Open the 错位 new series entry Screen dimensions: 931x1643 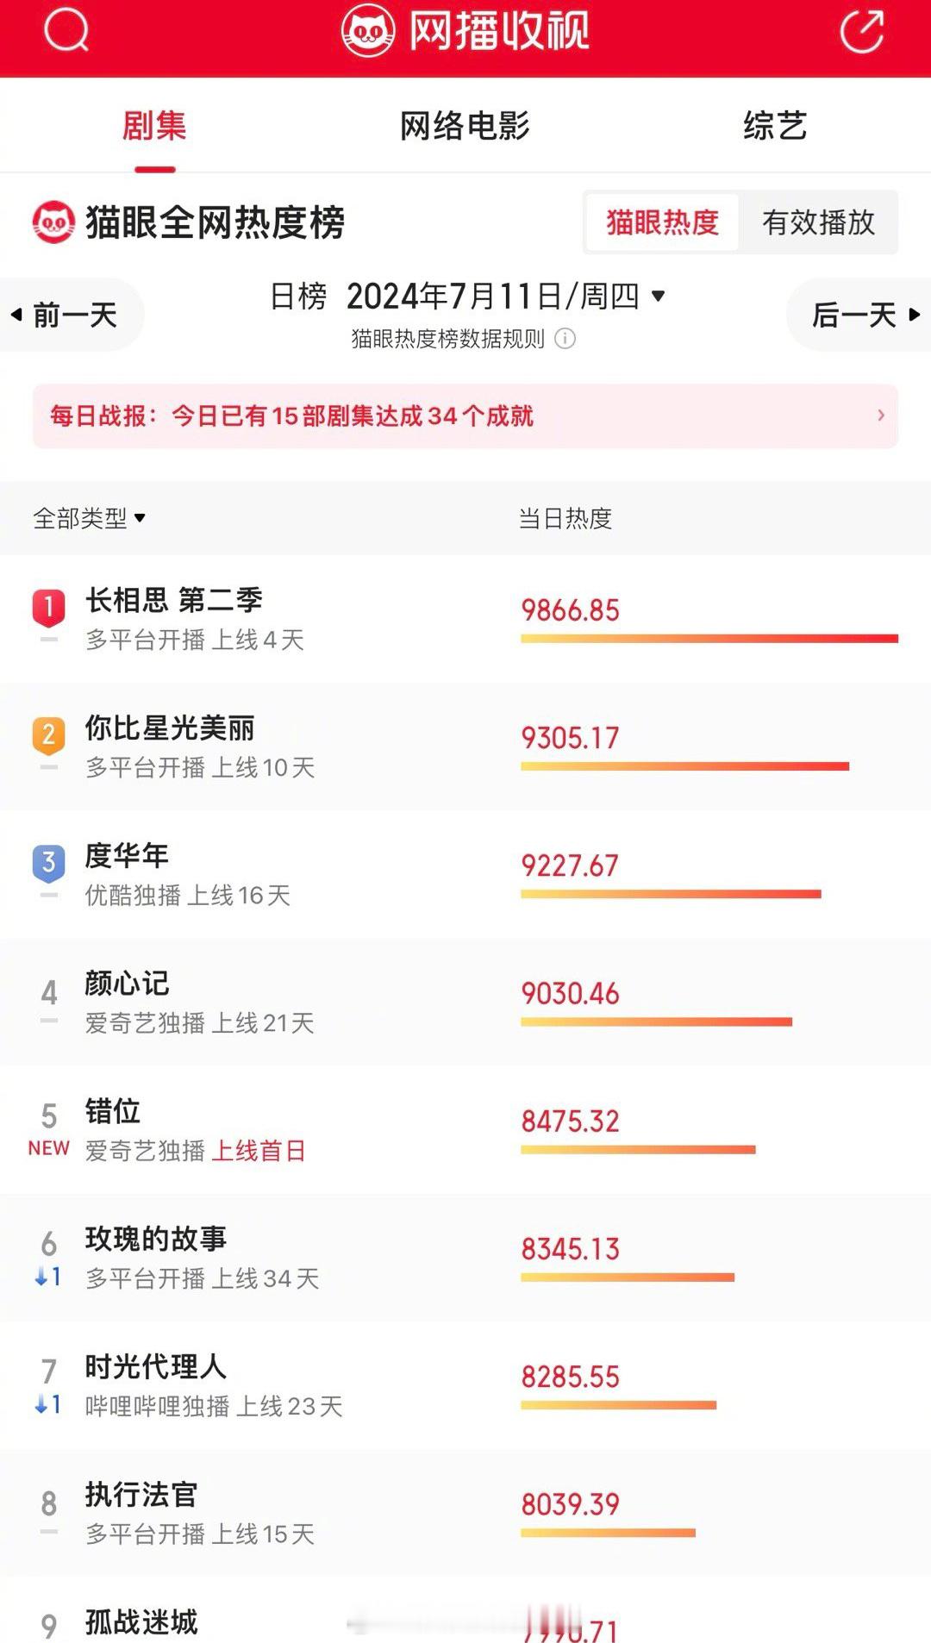465,1130
